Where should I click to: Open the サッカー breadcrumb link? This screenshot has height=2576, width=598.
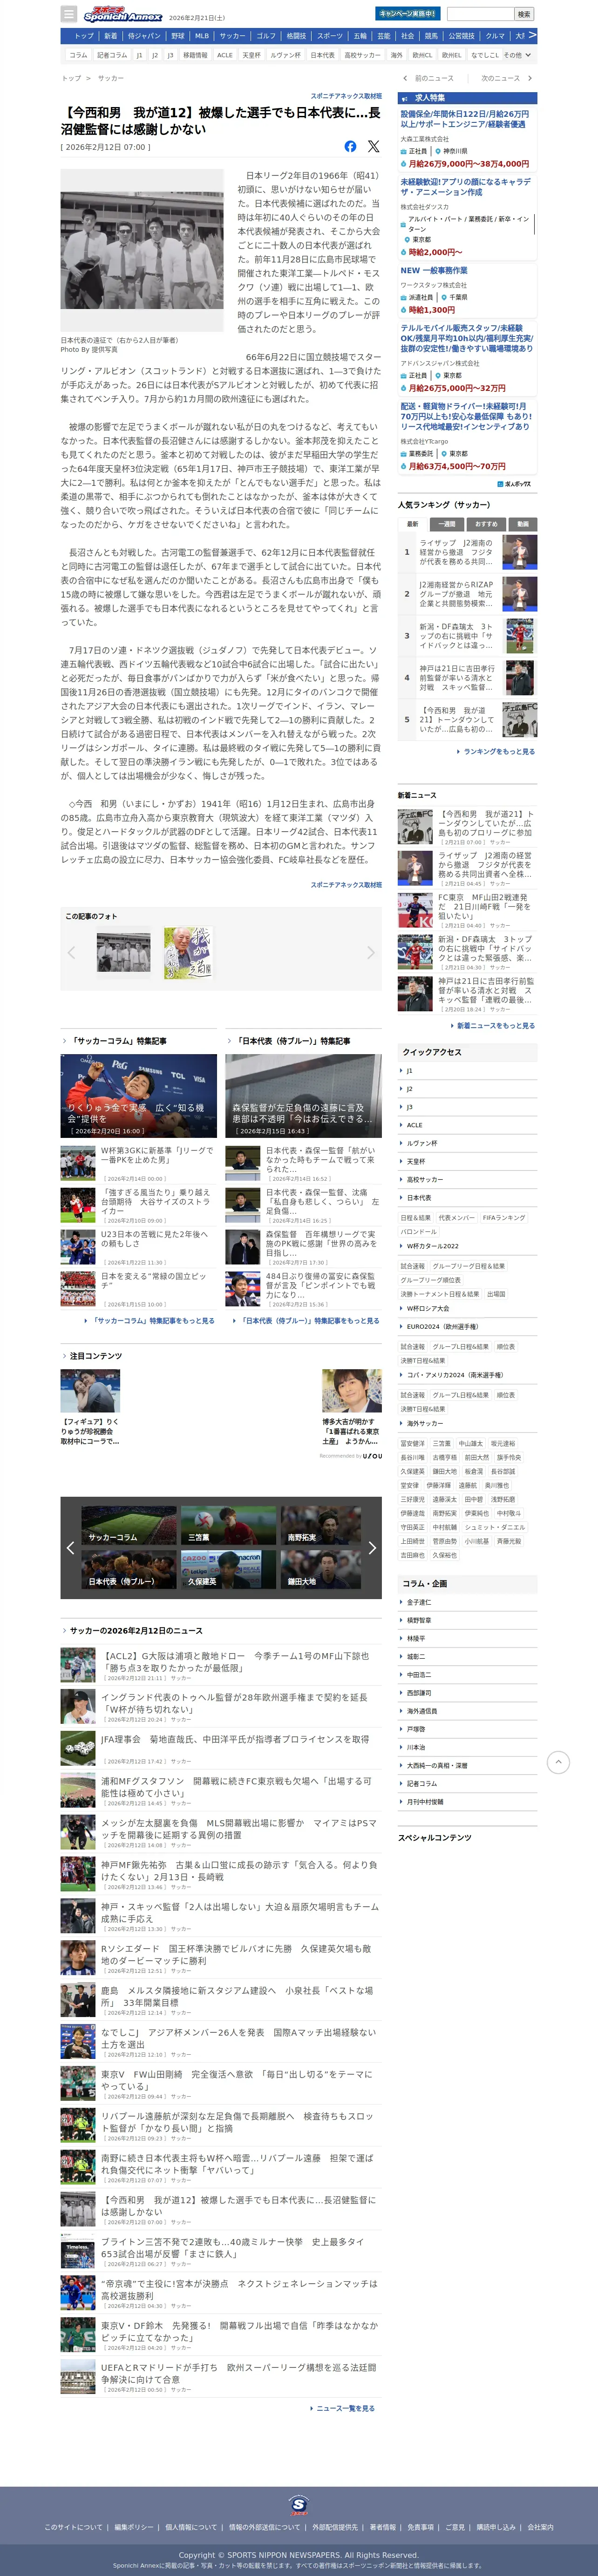tap(111, 78)
